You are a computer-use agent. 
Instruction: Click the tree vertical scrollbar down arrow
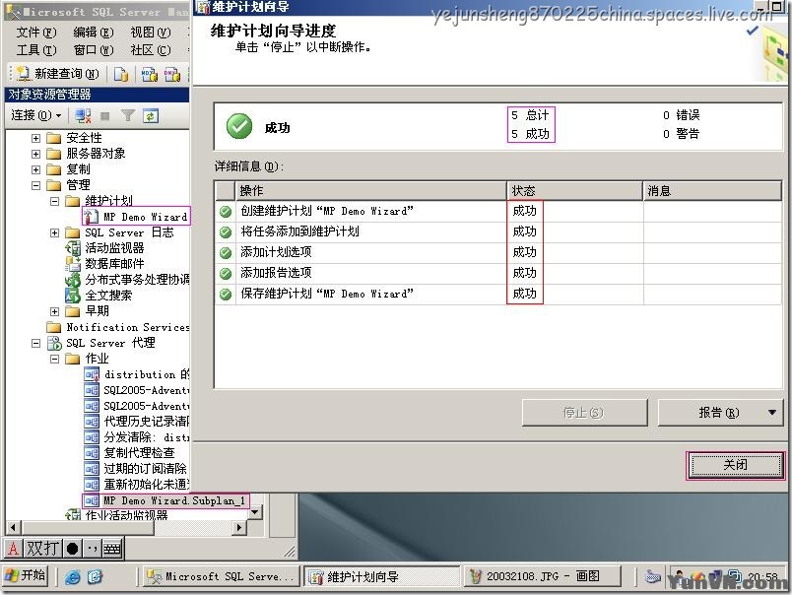click(x=255, y=512)
